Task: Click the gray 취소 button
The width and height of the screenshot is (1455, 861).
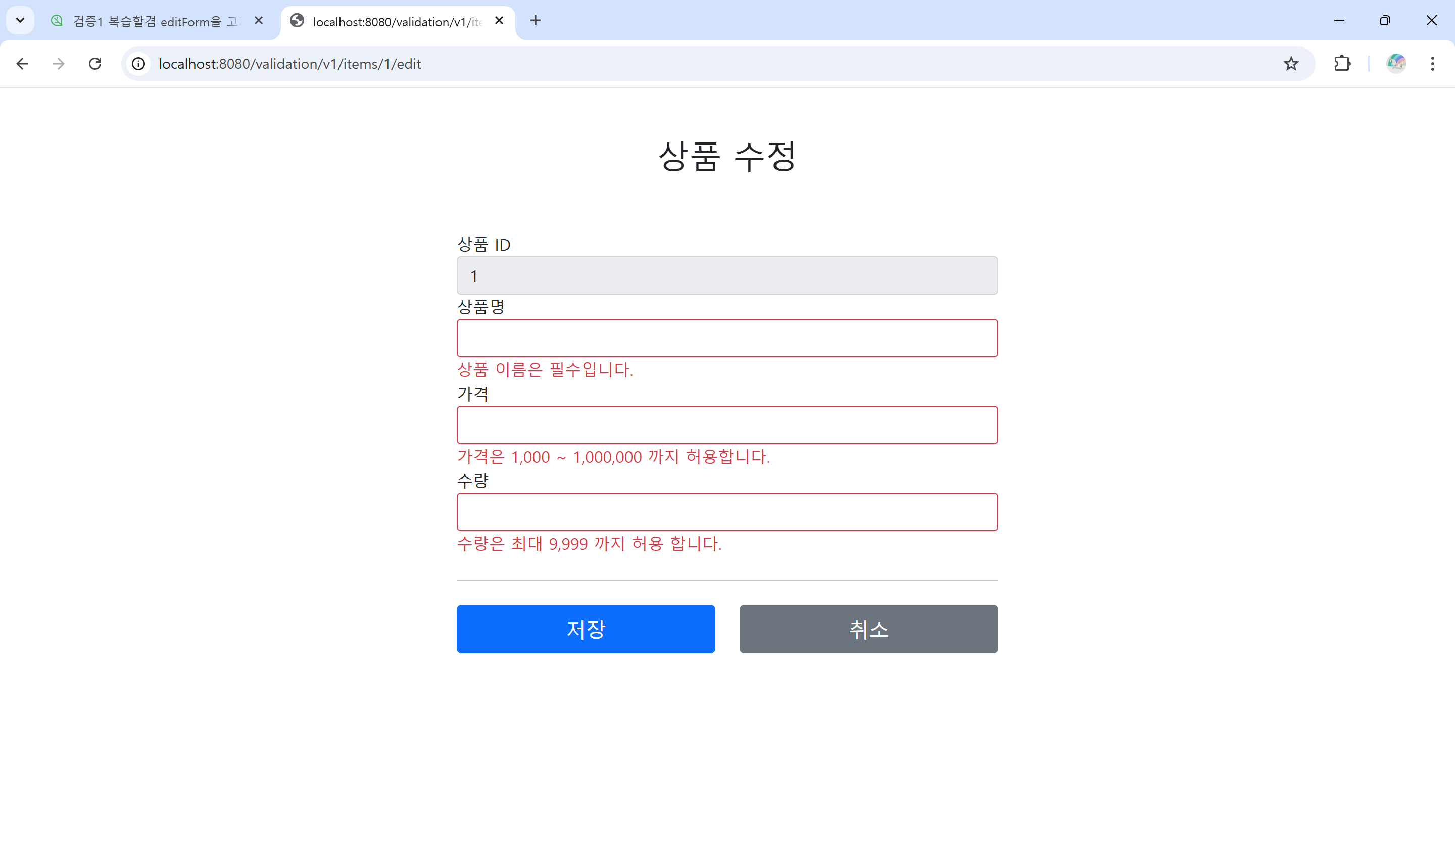Action: click(x=869, y=629)
